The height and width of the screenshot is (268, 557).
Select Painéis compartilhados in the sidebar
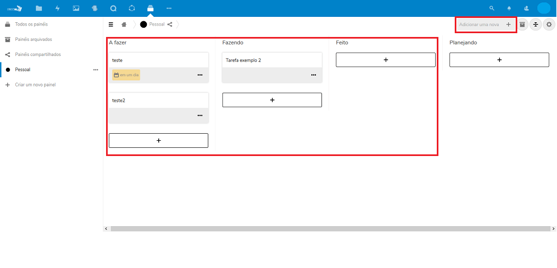38,54
